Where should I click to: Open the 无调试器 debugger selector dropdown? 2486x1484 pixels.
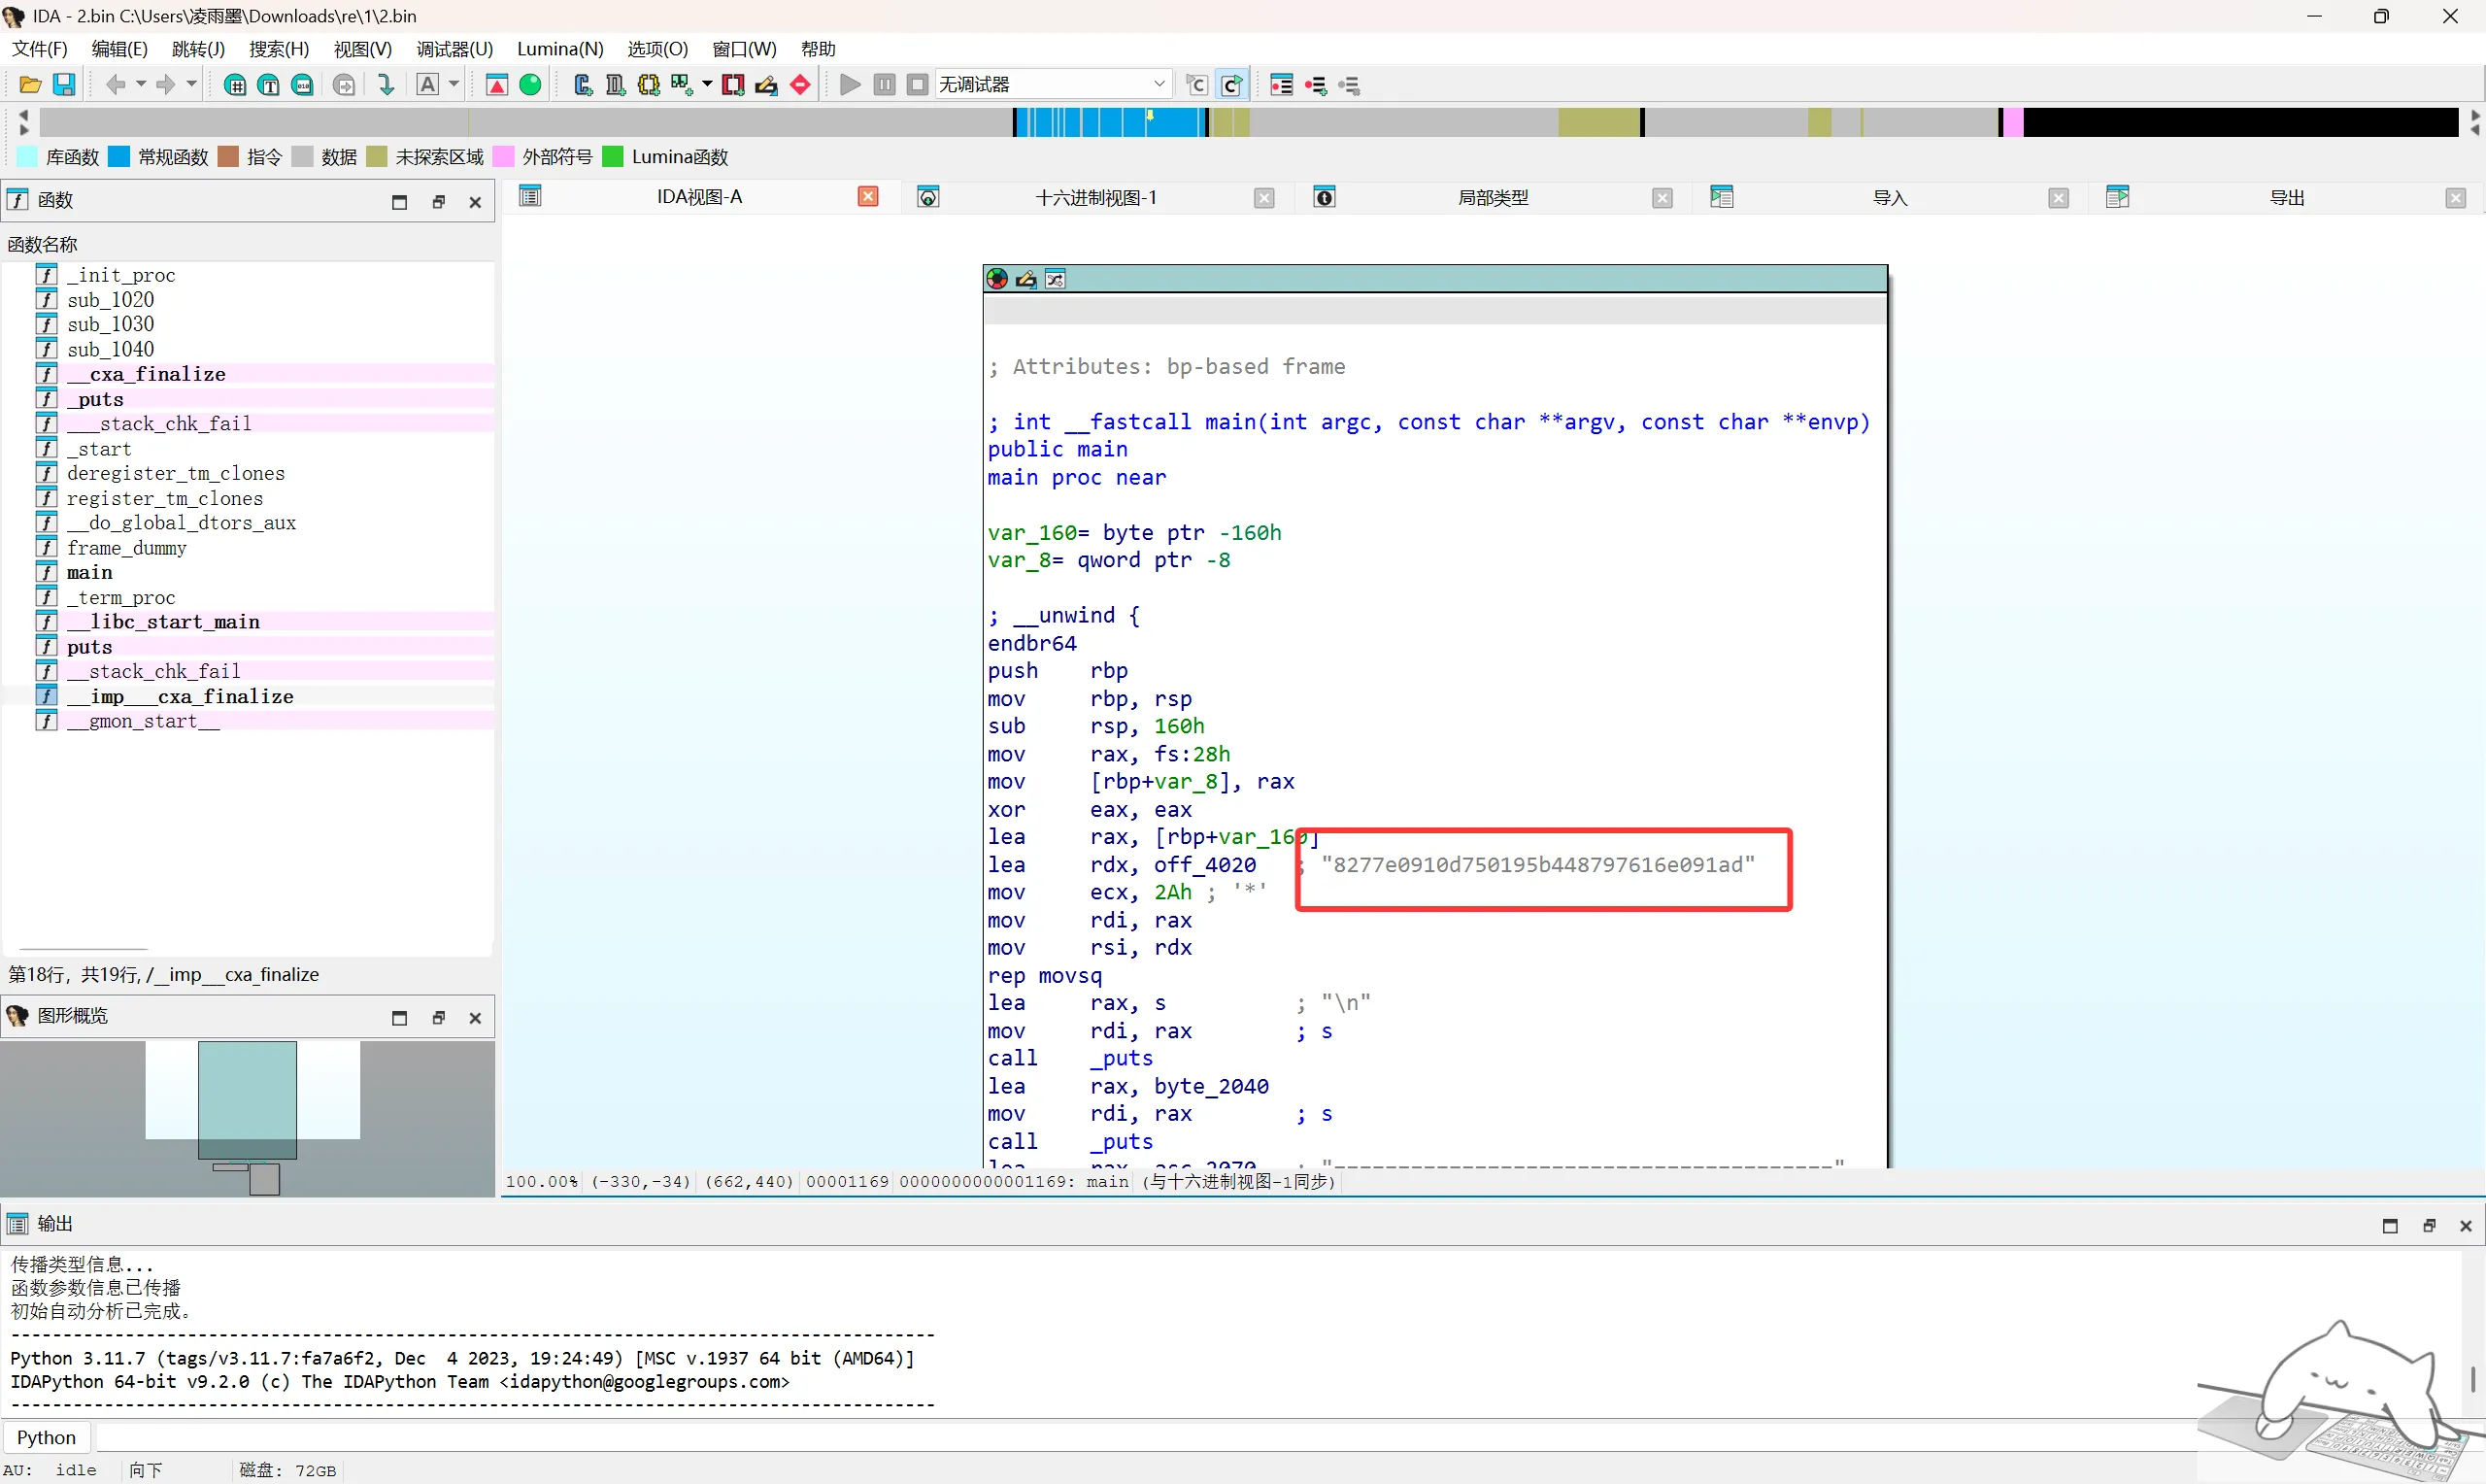1053,85
